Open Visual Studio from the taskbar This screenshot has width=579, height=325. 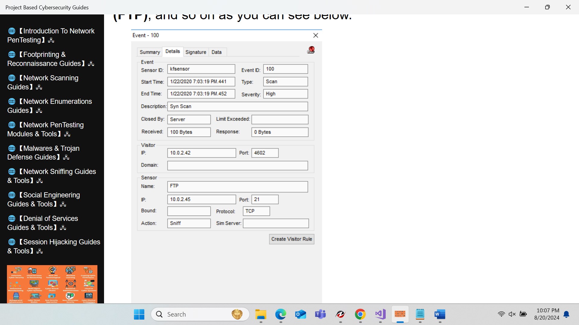(380, 314)
